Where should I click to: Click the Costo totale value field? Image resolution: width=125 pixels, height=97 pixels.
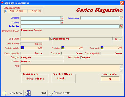(x=113, y=48)
